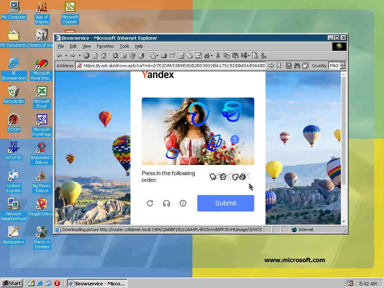Click bookmarks book icon in address bar
The height and width of the screenshot is (288, 384).
pyautogui.click(x=289, y=66)
